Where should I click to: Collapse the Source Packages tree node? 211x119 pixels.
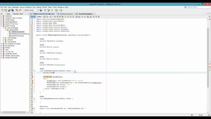coord(4,28)
